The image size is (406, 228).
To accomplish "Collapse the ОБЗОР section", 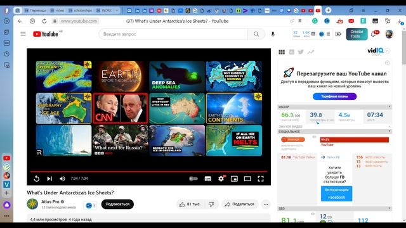I will (x=389, y=106).
